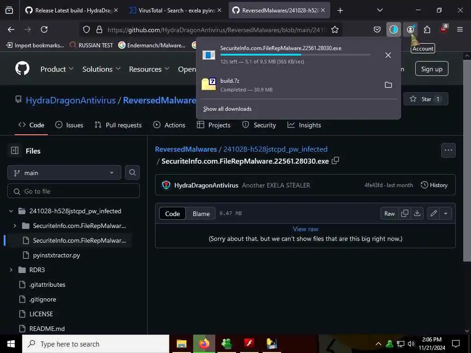Open the Pull requests tab

(118, 125)
